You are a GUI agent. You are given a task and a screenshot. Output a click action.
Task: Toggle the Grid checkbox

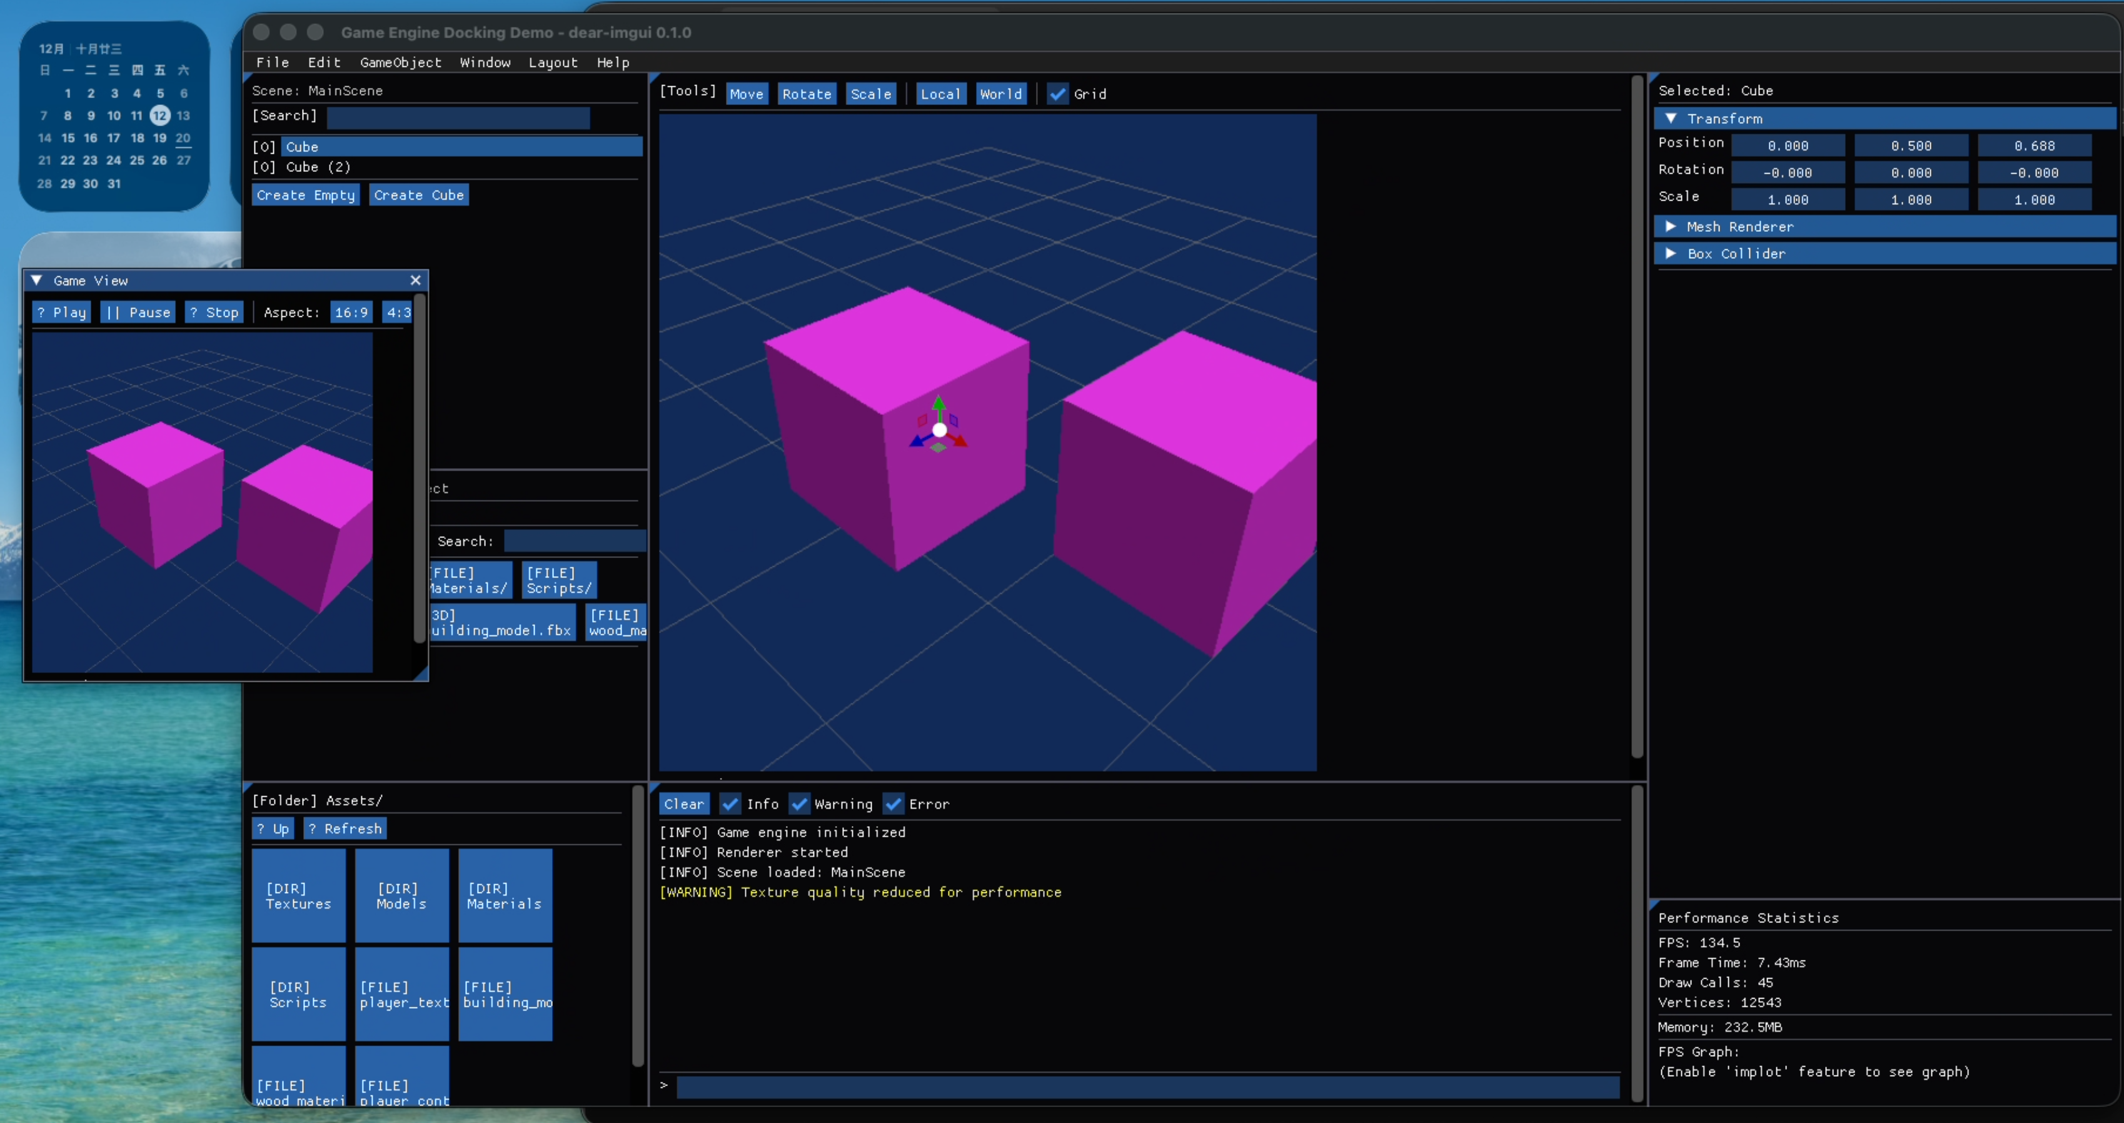point(1057,94)
